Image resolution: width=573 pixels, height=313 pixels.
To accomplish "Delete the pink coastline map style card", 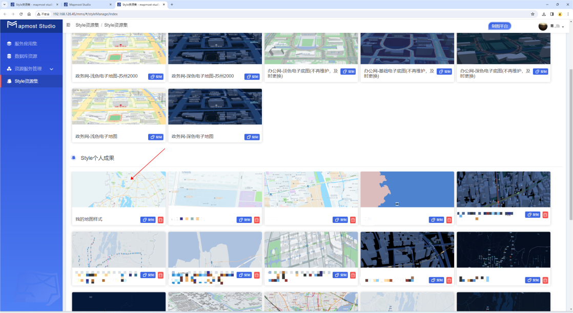I will coord(449,220).
